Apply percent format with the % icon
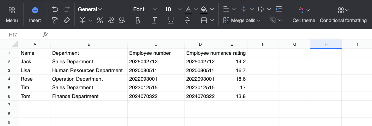372x126 pixels. tap(100, 20)
